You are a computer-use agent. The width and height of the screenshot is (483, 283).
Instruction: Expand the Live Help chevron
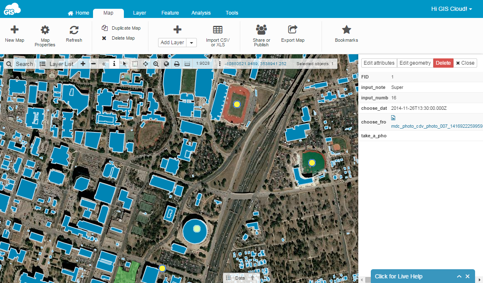(x=459, y=276)
